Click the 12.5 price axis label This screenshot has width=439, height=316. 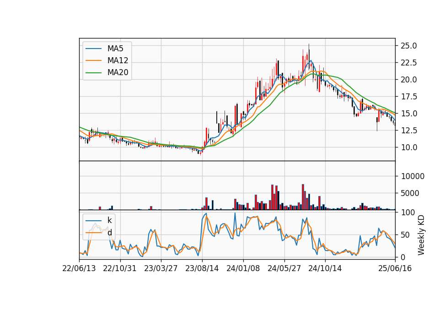409,131
